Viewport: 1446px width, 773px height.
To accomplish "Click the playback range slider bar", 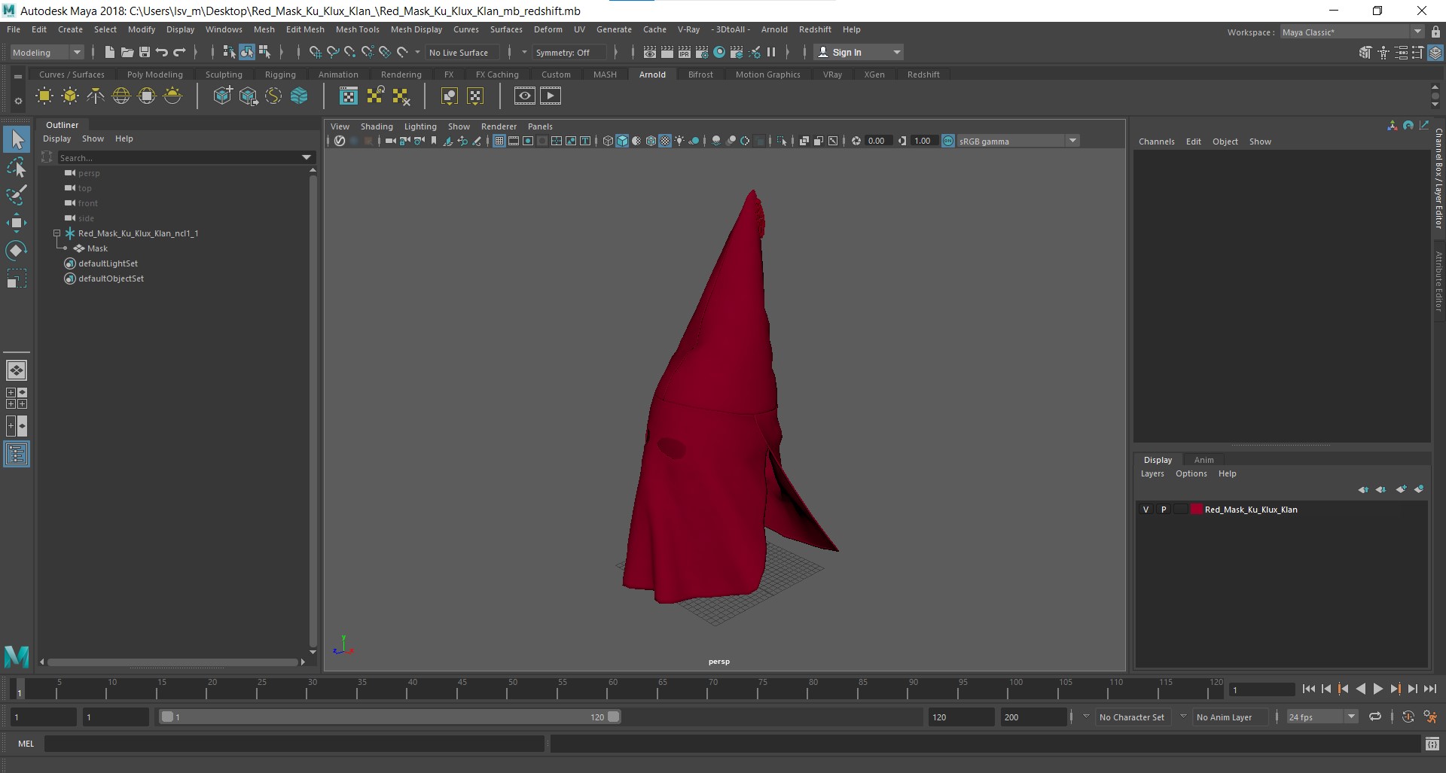I will pos(391,717).
